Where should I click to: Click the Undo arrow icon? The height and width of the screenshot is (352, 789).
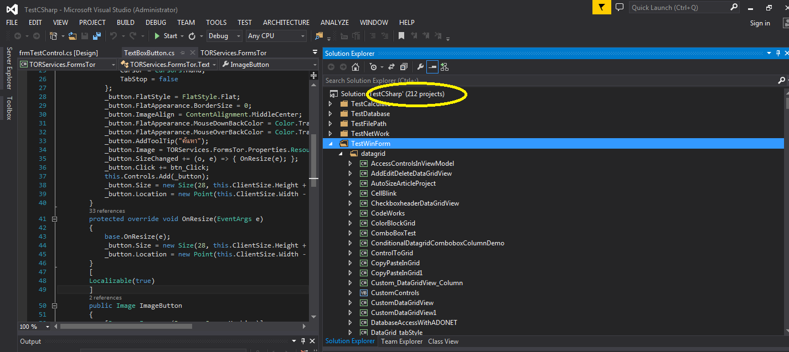(x=114, y=36)
